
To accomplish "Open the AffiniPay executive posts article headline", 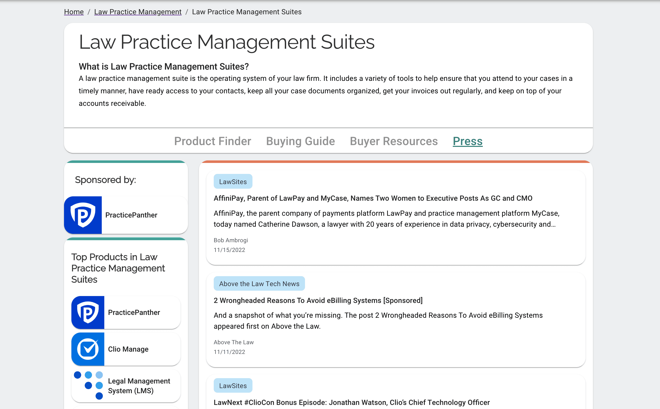I will [x=373, y=198].
